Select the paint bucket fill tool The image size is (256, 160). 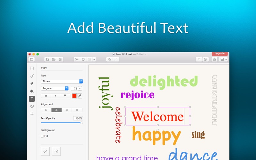[x=32, y=91]
